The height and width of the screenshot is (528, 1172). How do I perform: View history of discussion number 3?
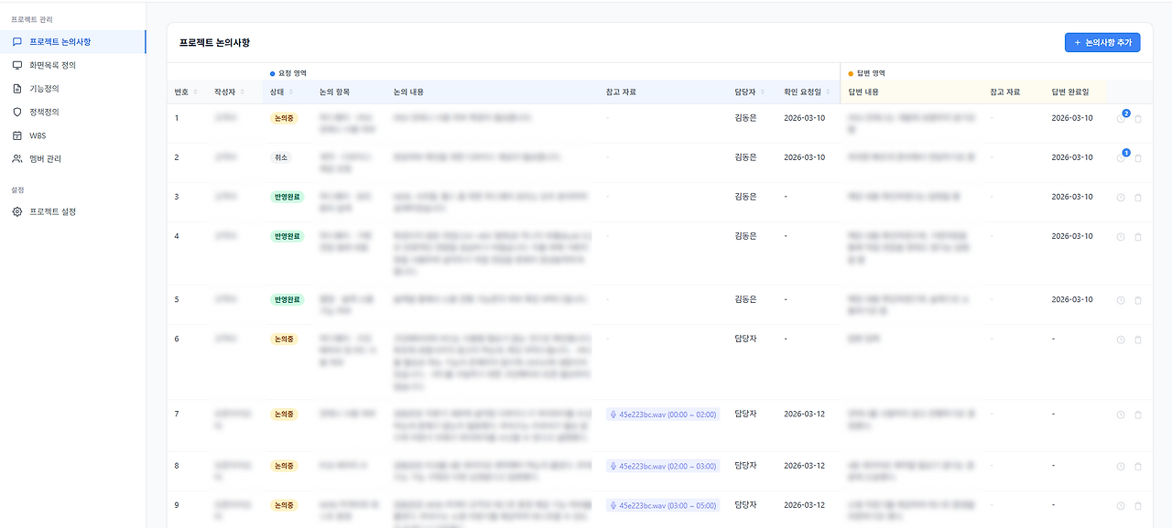click(1121, 197)
